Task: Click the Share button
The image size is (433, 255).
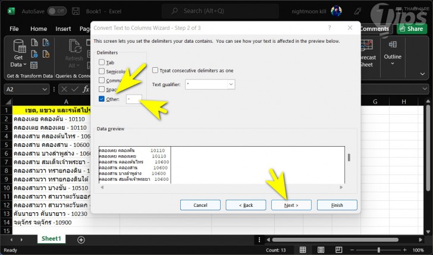Action: (x=412, y=29)
